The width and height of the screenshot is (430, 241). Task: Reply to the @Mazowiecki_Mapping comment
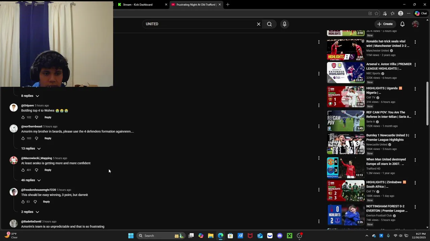coord(48,170)
